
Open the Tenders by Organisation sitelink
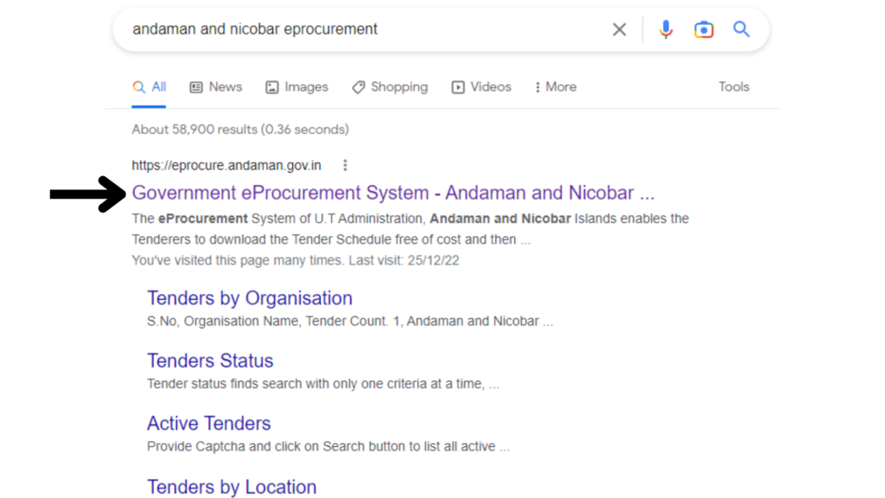(x=250, y=298)
